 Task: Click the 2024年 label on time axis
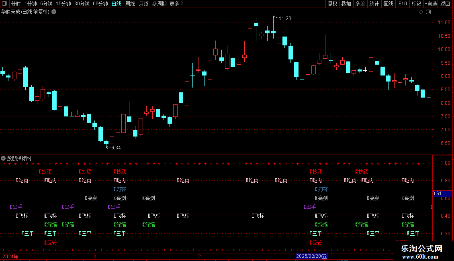tap(10, 256)
